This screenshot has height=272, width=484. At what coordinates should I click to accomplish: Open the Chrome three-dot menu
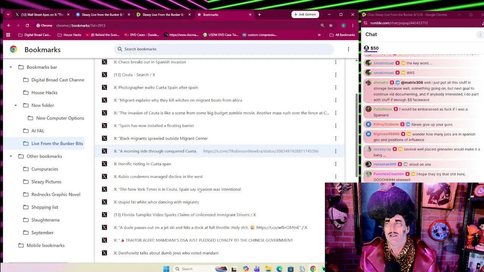click(352, 25)
